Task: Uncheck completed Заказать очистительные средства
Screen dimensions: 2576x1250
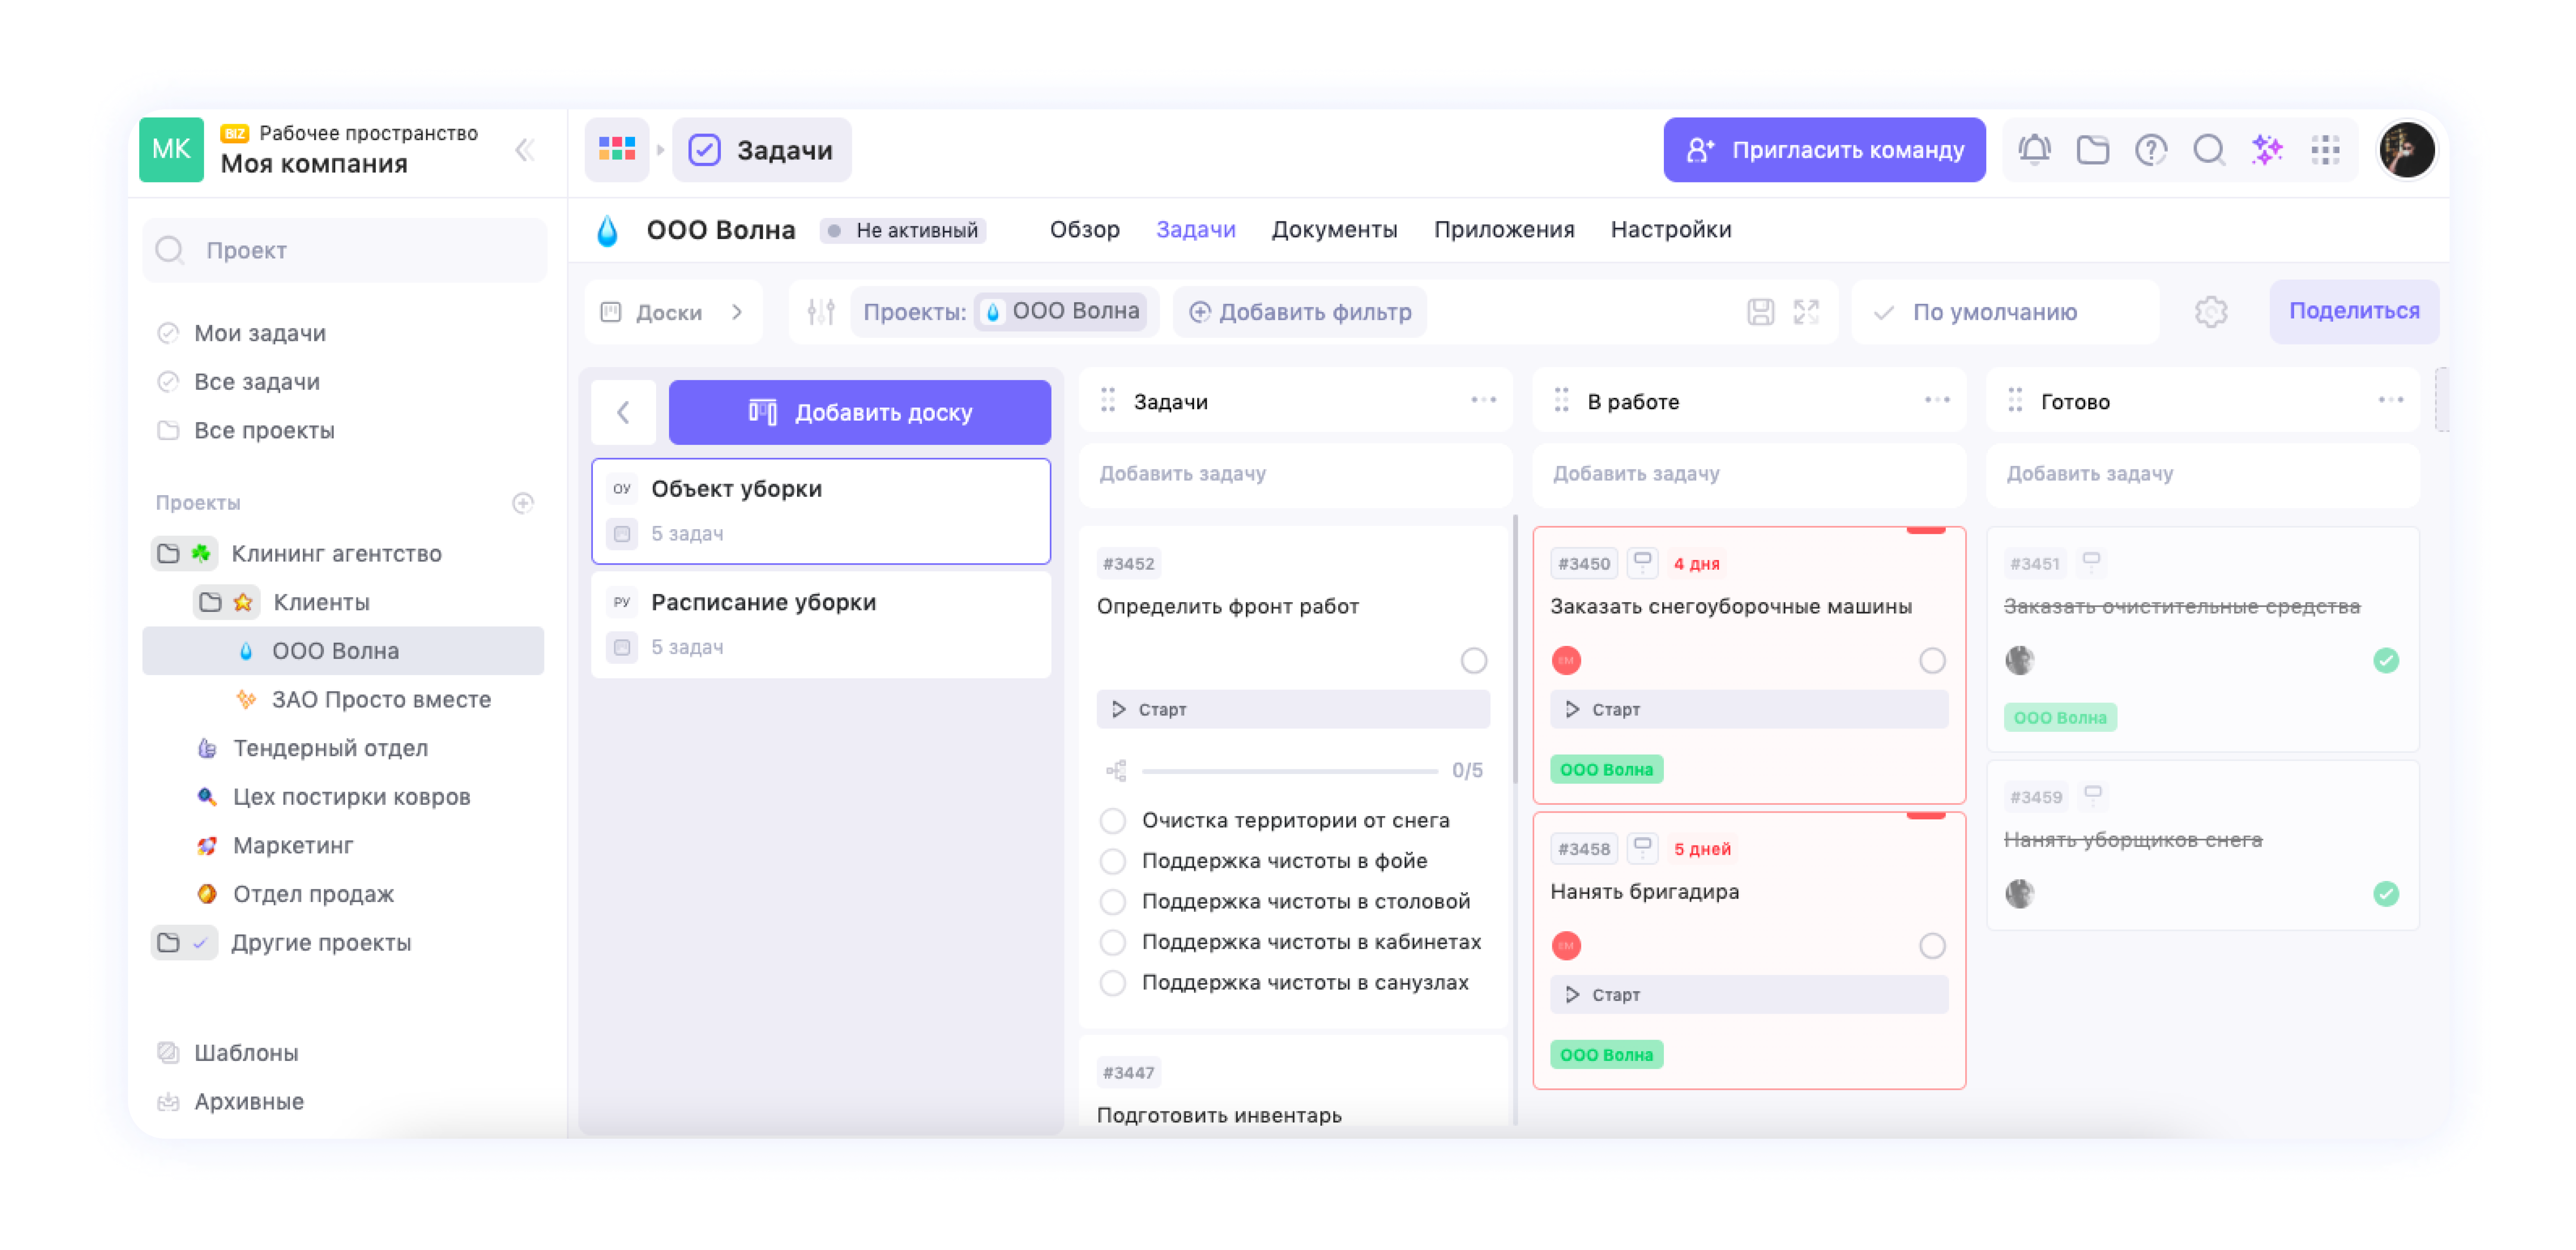Action: (x=2386, y=660)
